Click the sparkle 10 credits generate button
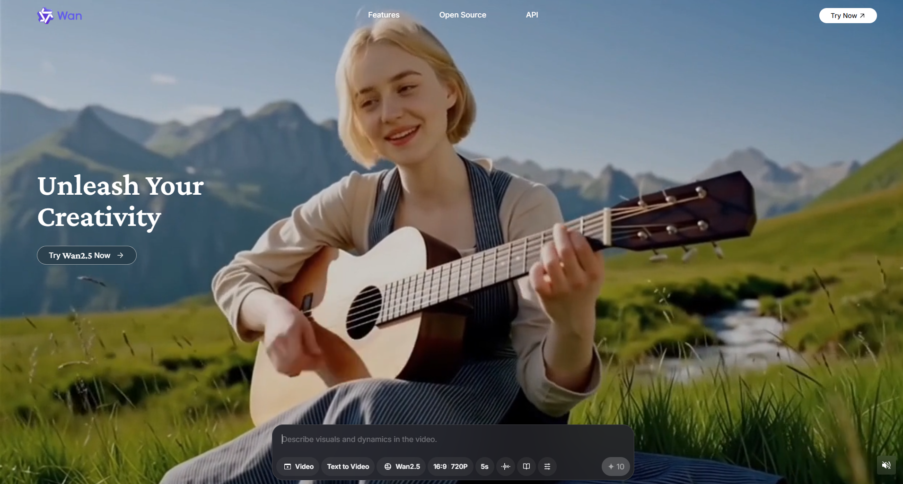This screenshot has width=903, height=484. pyautogui.click(x=616, y=467)
